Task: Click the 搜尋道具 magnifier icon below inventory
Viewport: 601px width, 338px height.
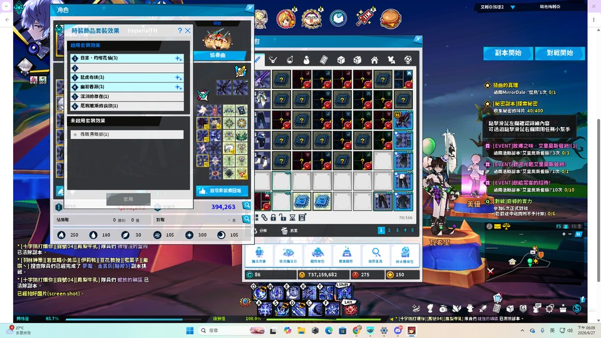Action: [x=376, y=255]
